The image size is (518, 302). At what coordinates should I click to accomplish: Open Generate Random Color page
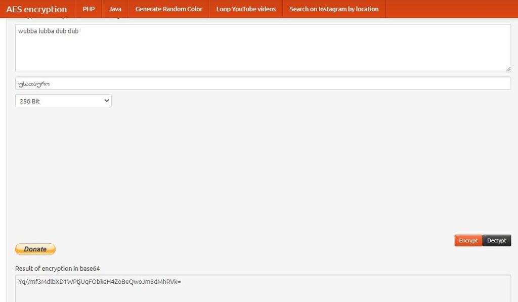coord(169,9)
